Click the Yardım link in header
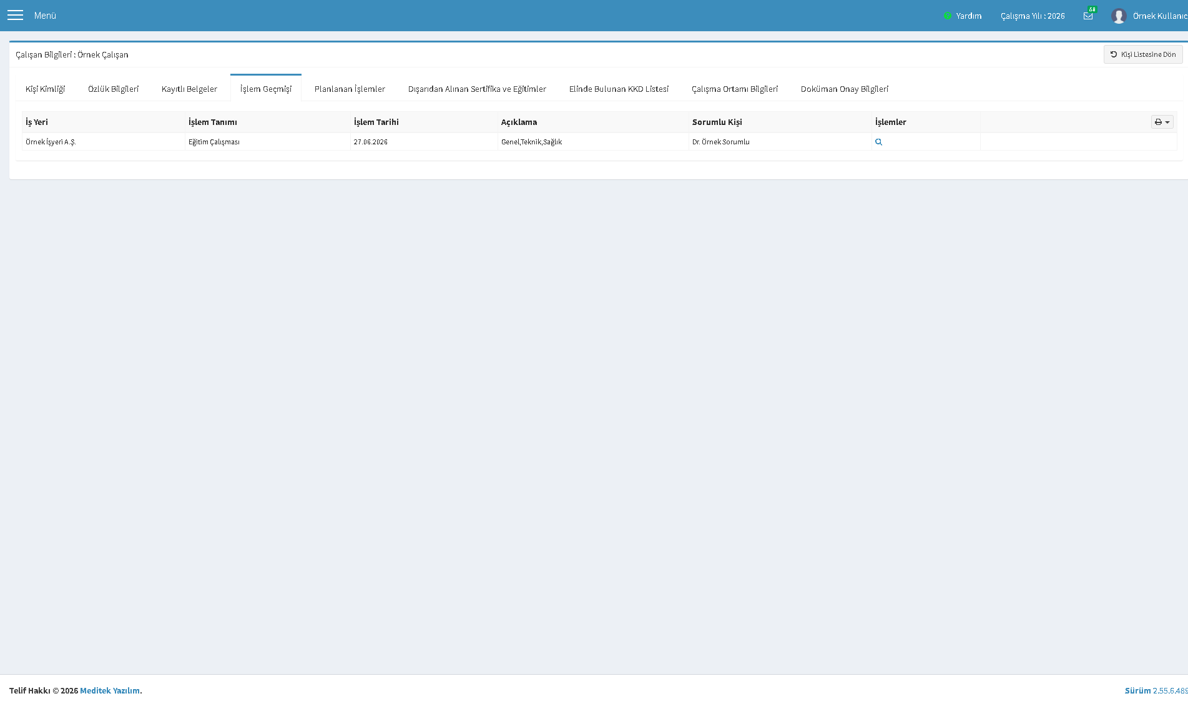Viewport: 1188px width, 706px height. coord(968,16)
